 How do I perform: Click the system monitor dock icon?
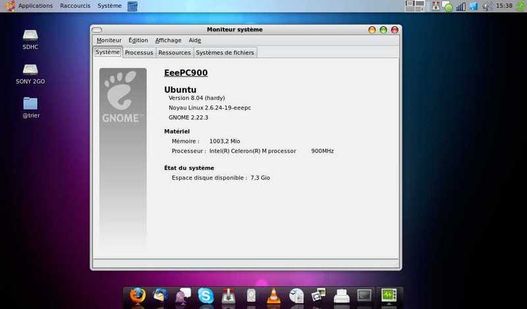tap(389, 296)
